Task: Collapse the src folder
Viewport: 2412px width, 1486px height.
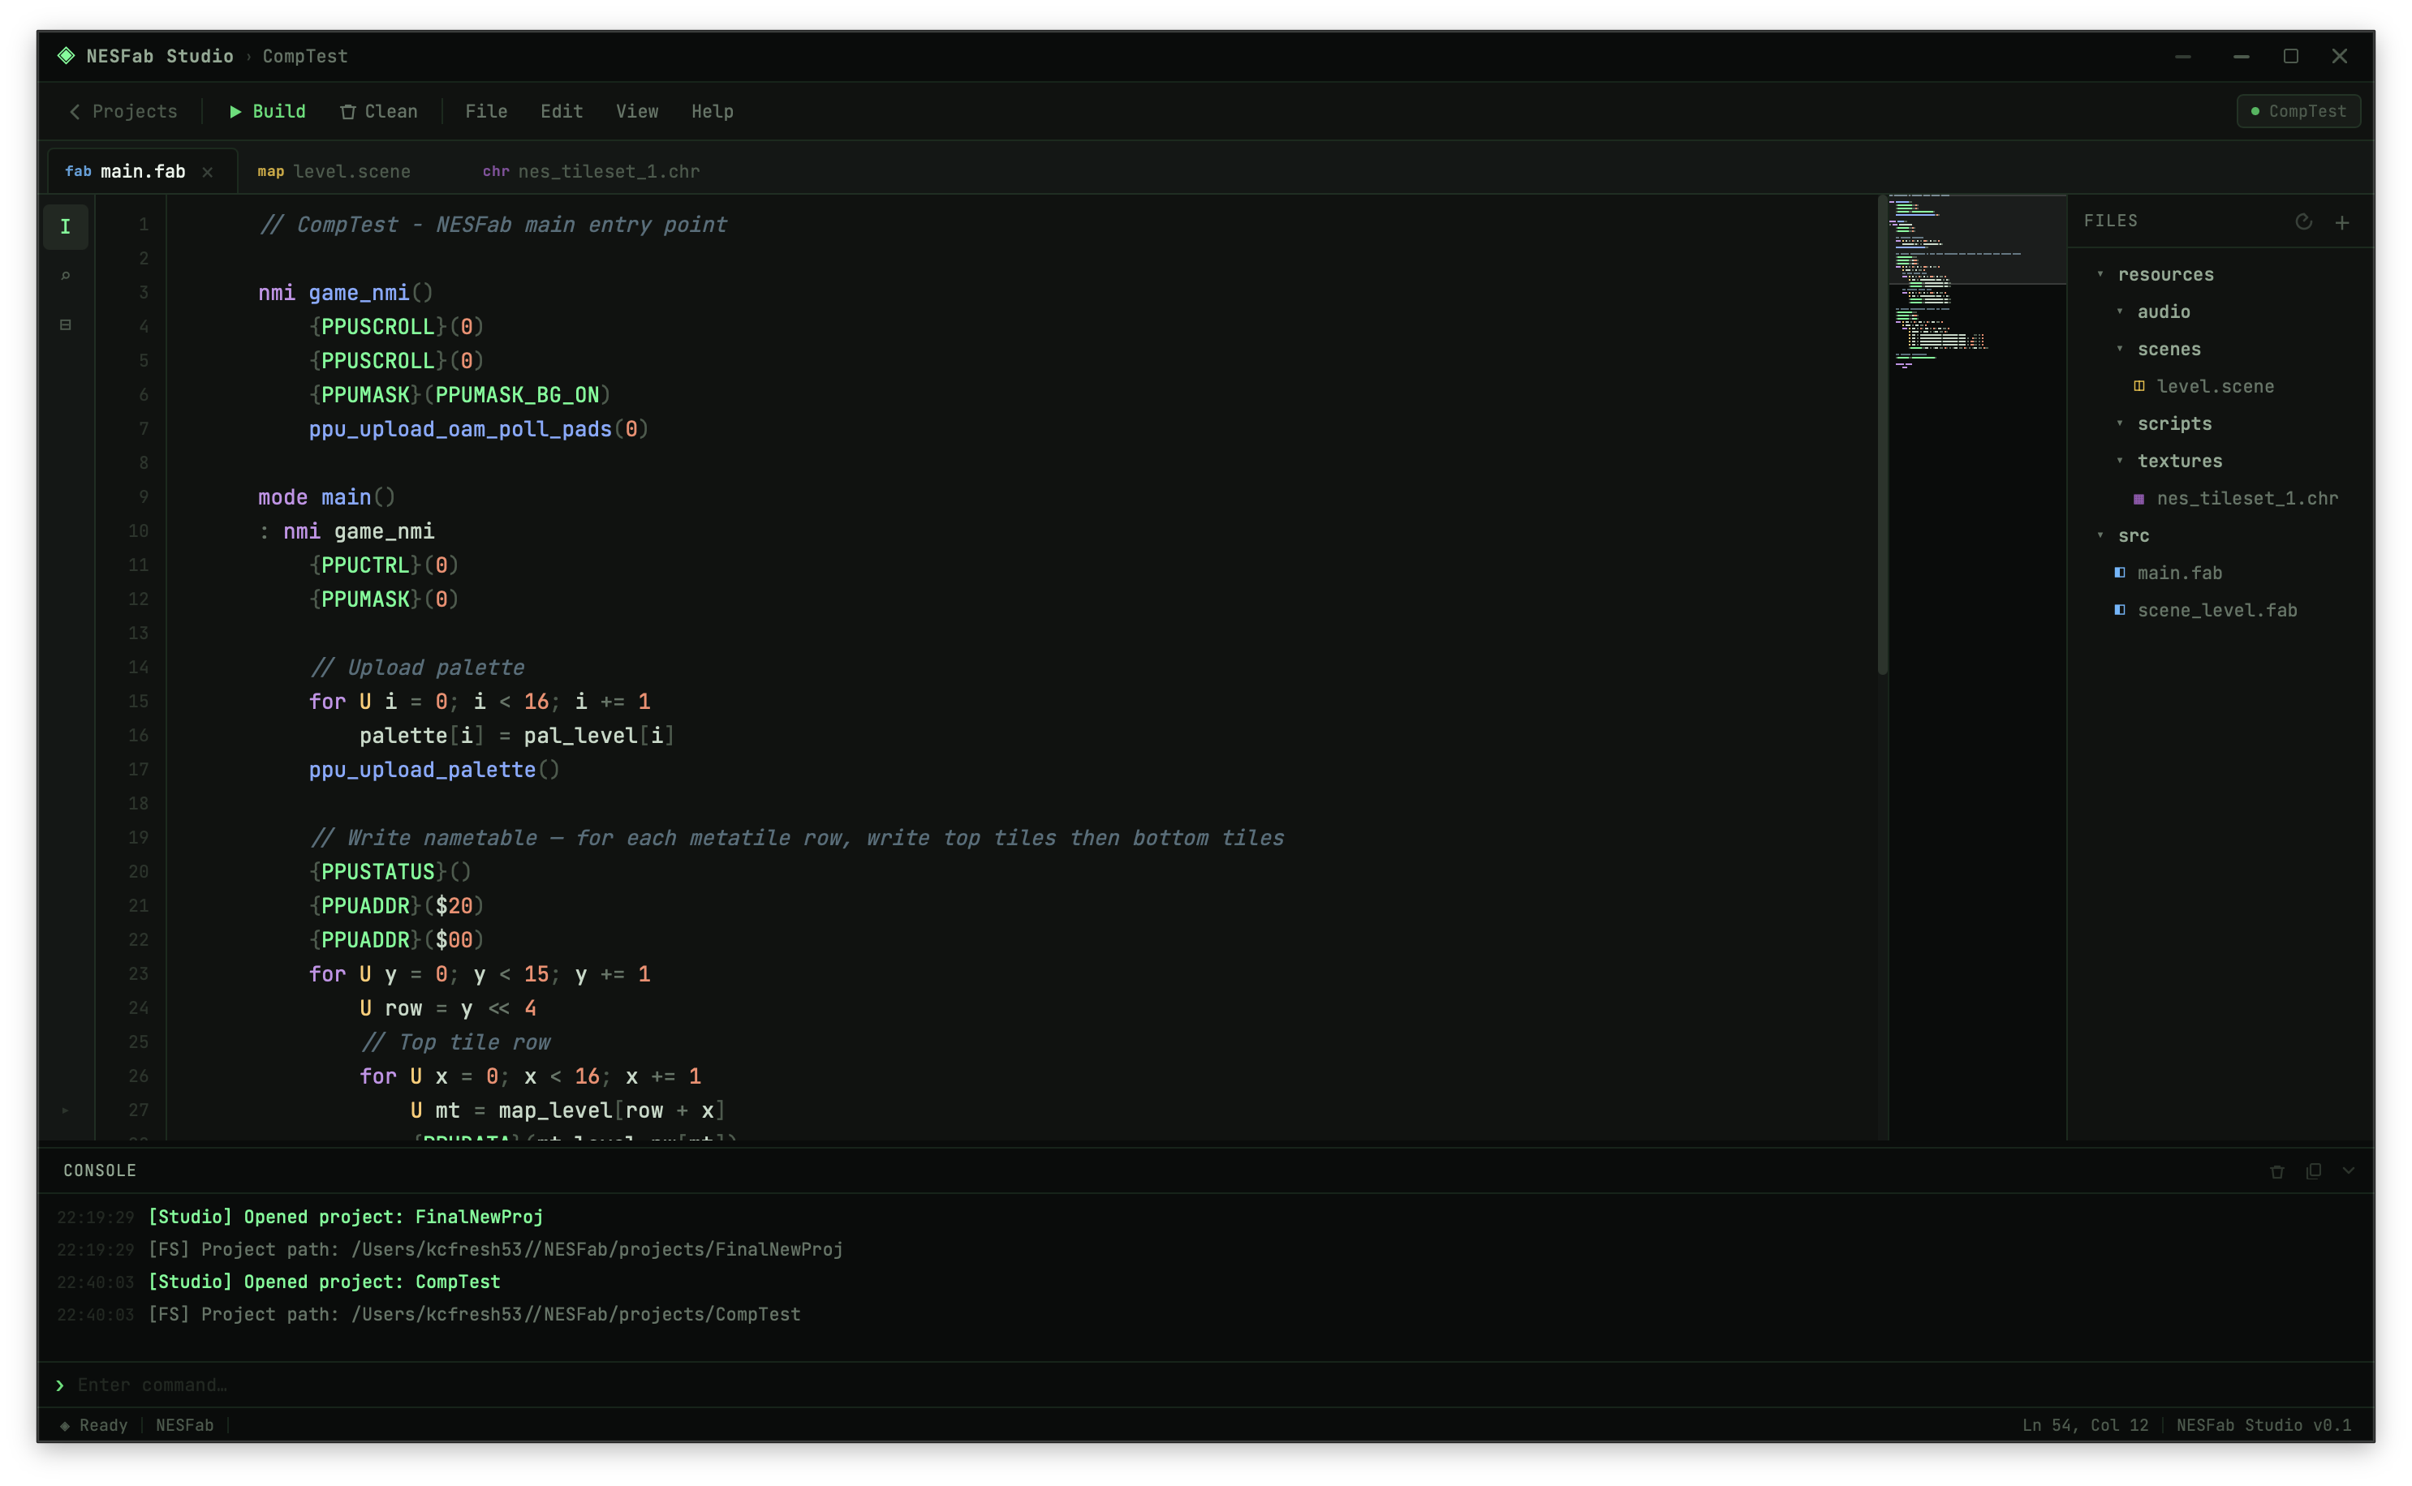Action: pyautogui.click(x=2100, y=535)
